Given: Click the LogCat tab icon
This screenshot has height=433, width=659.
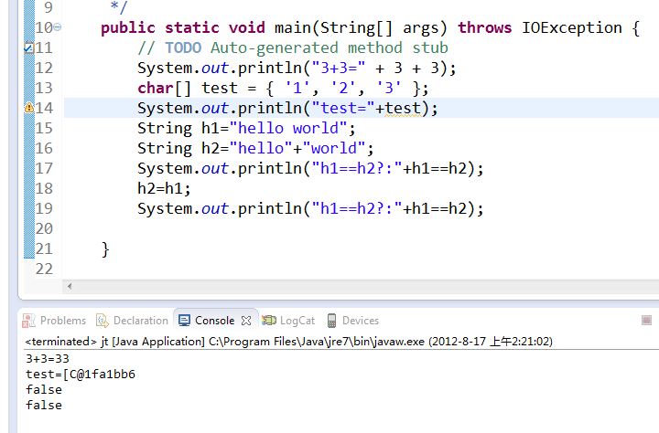Looking at the screenshot, I should (x=269, y=321).
